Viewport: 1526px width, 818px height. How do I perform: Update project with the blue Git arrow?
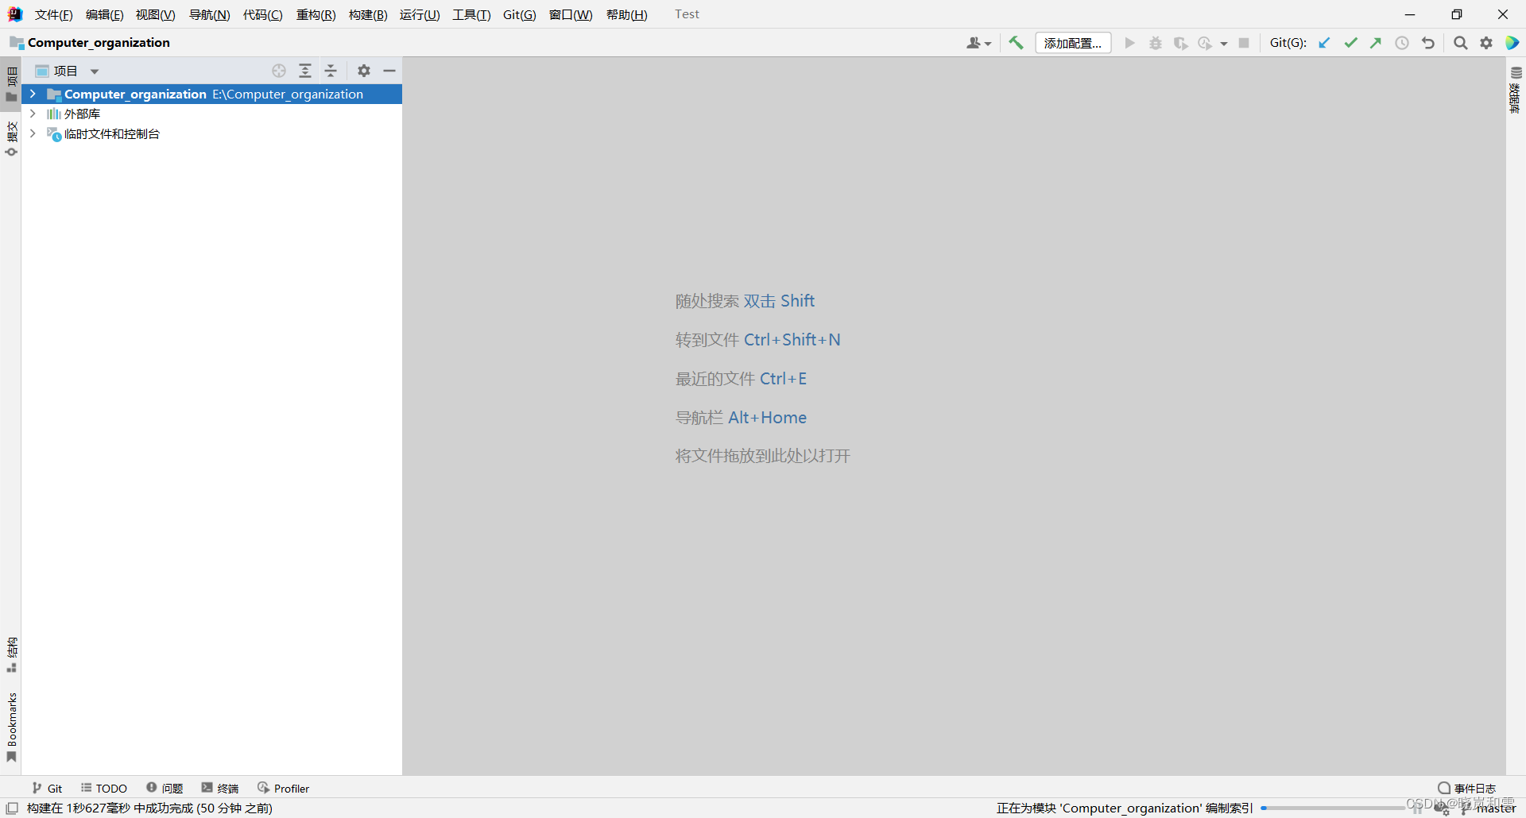(1324, 43)
